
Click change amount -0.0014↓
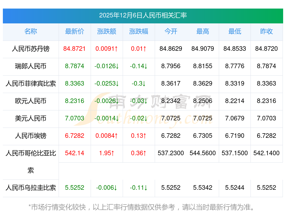click(x=107, y=118)
